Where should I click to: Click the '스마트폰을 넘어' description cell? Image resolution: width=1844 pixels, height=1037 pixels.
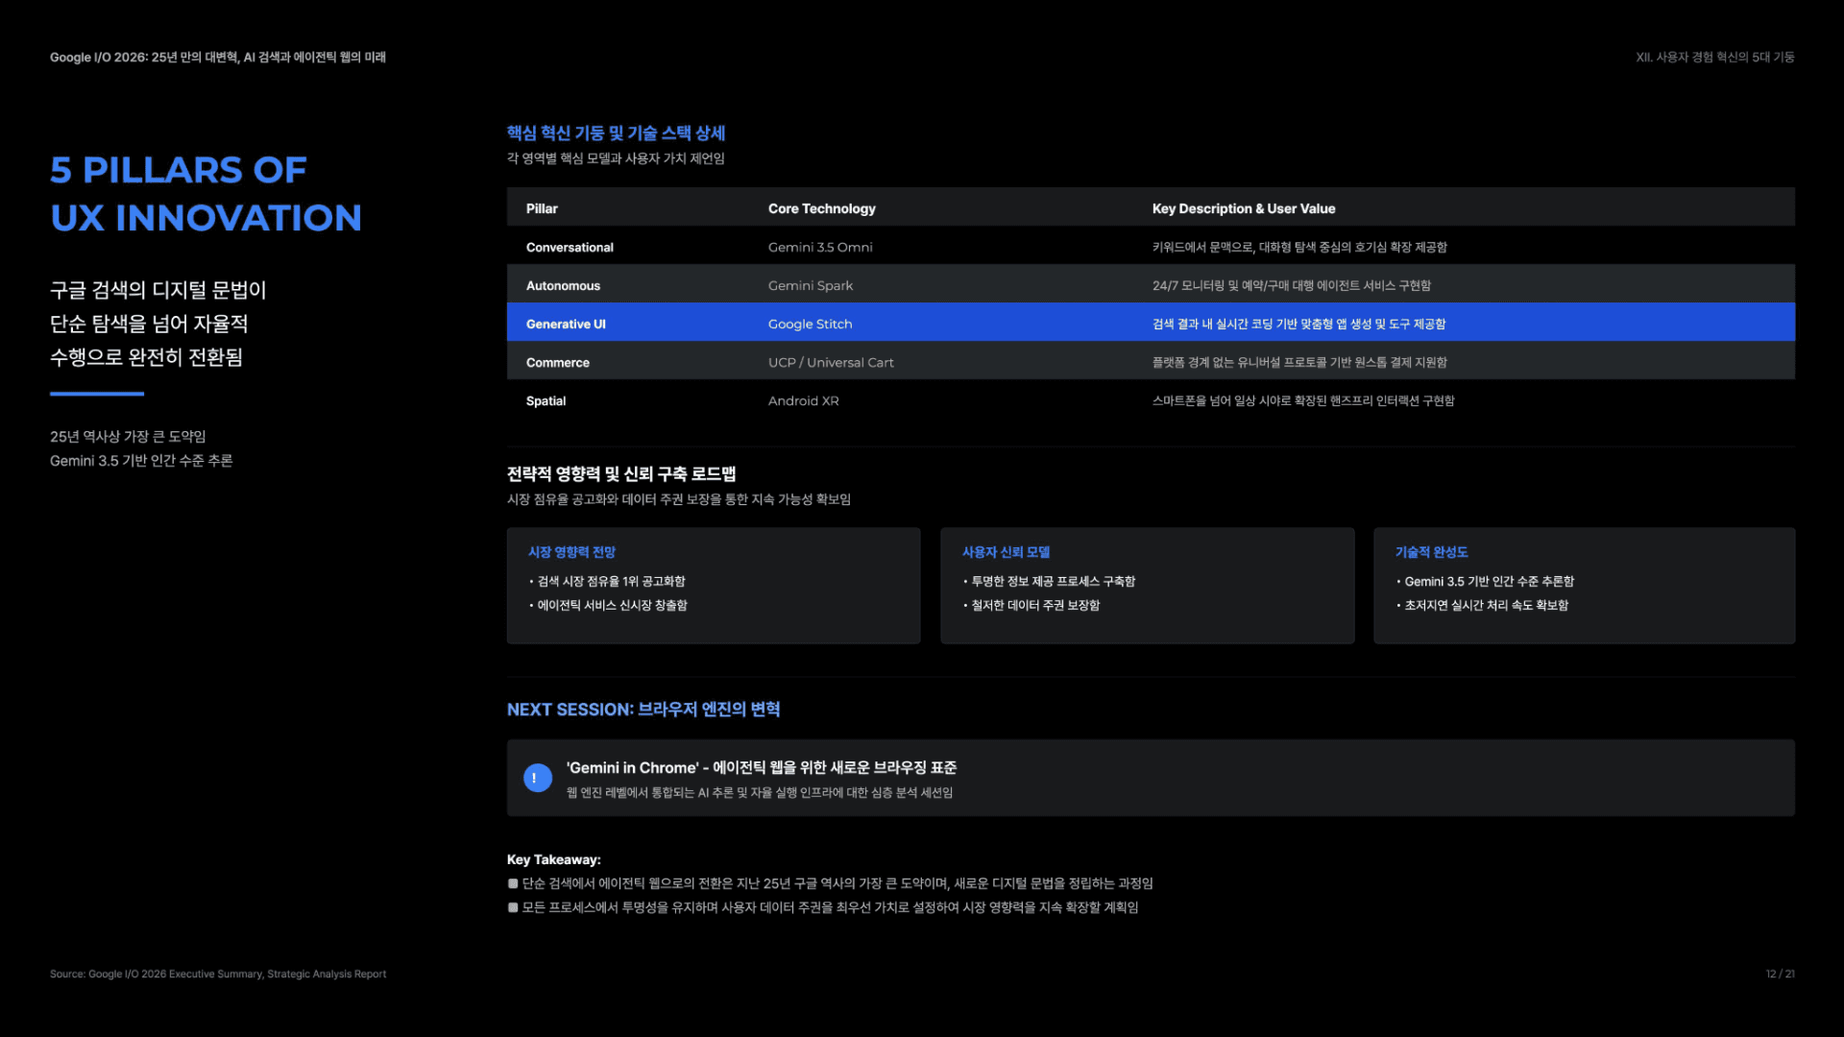(1303, 400)
